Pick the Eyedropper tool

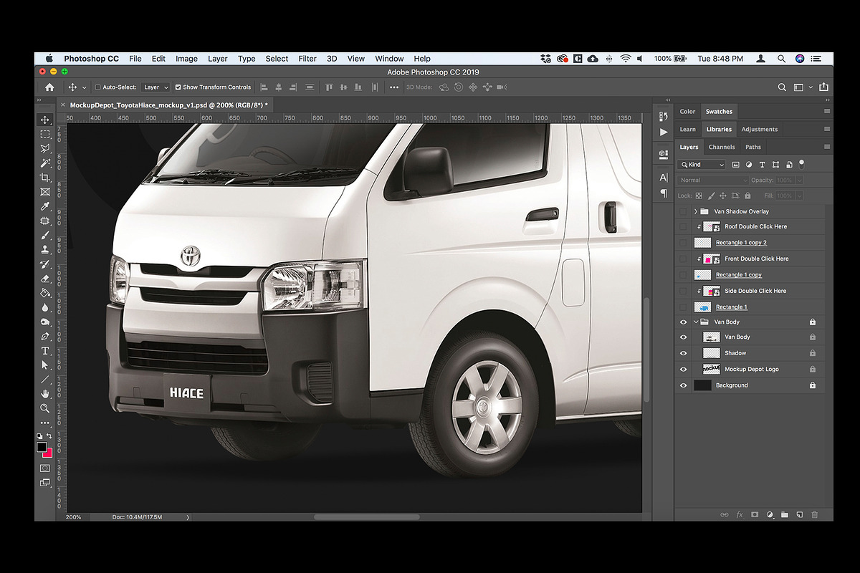click(45, 206)
